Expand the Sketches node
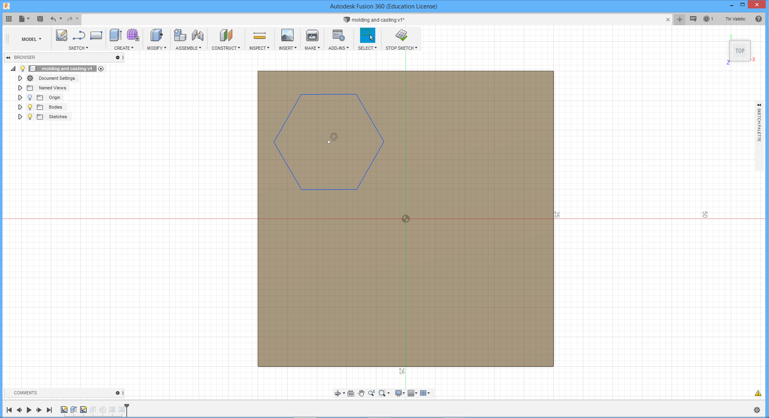Screen dimensions: 769x418 [20, 117]
